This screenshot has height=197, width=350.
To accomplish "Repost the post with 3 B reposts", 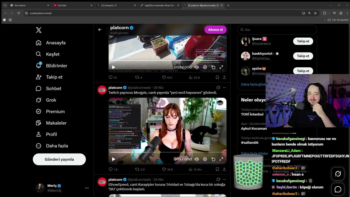I will (x=140, y=169).
